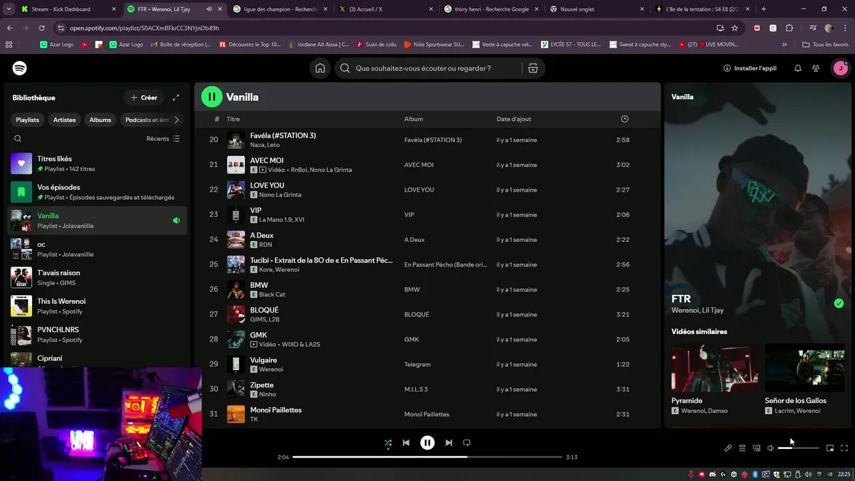Open the Pyramide similar video thumbnail
Viewport: 855px width, 481px height.
tap(714, 367)
